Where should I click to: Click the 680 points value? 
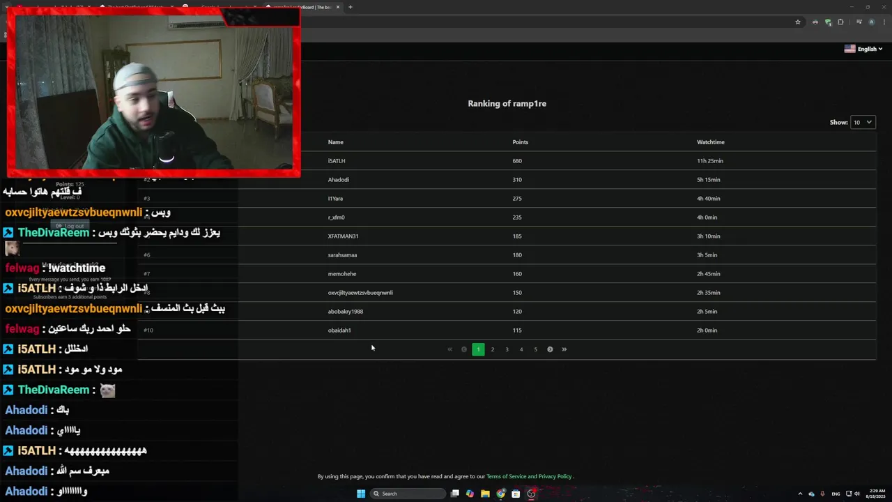pyautogui.click(x=517, y=161)
